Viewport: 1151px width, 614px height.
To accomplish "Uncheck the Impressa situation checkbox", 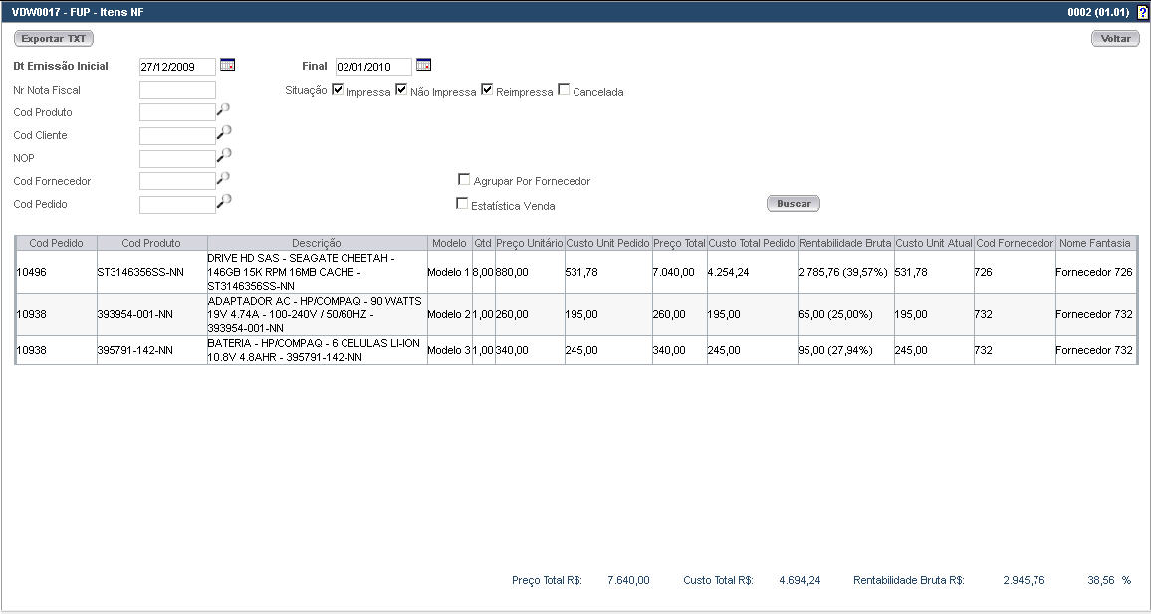I will (x=338, y=90).
